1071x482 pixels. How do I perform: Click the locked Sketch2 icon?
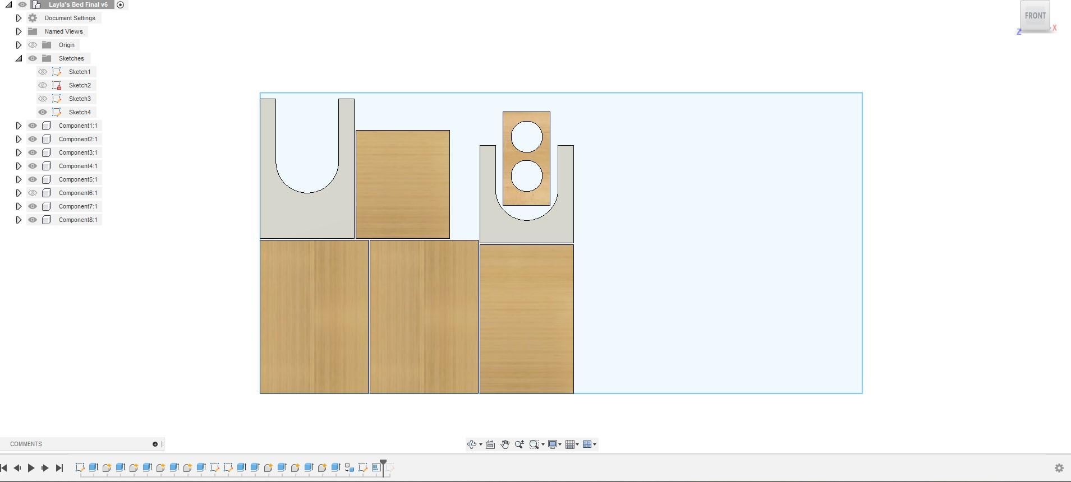57,85
